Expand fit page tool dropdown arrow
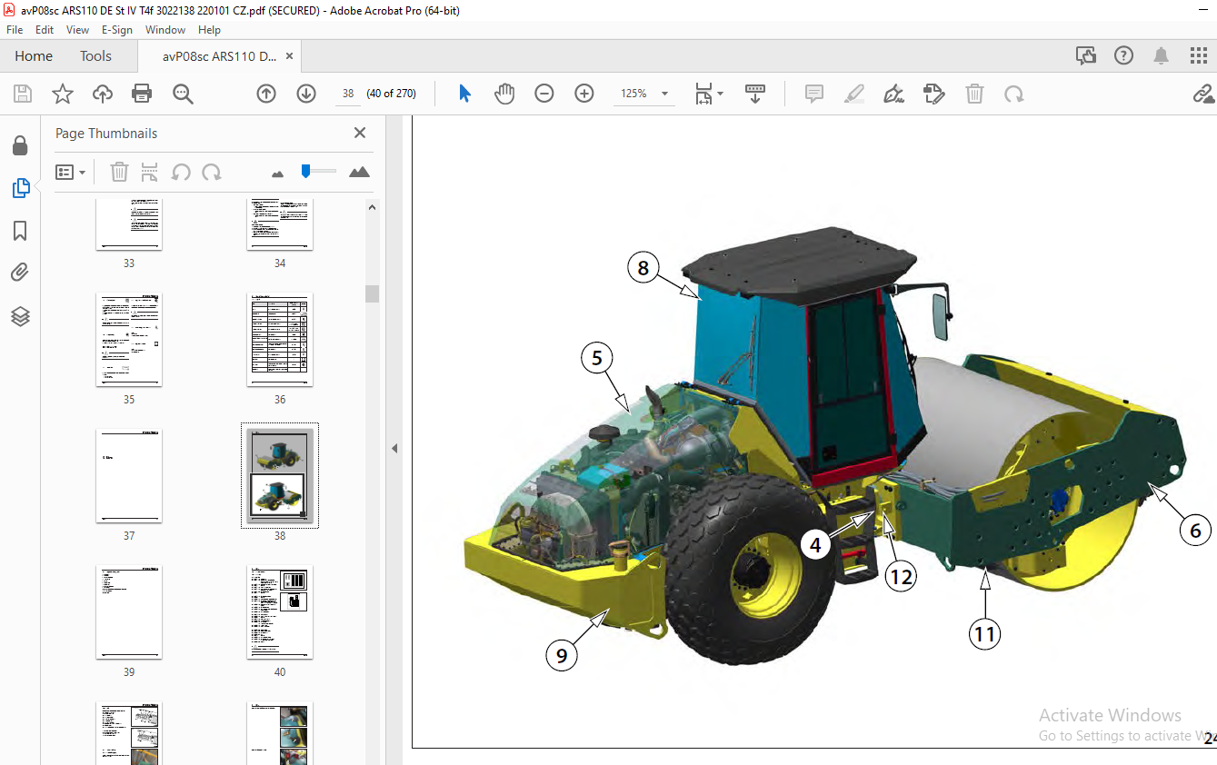This screenshot has width=1217, height=765. [x=721, y=94]
